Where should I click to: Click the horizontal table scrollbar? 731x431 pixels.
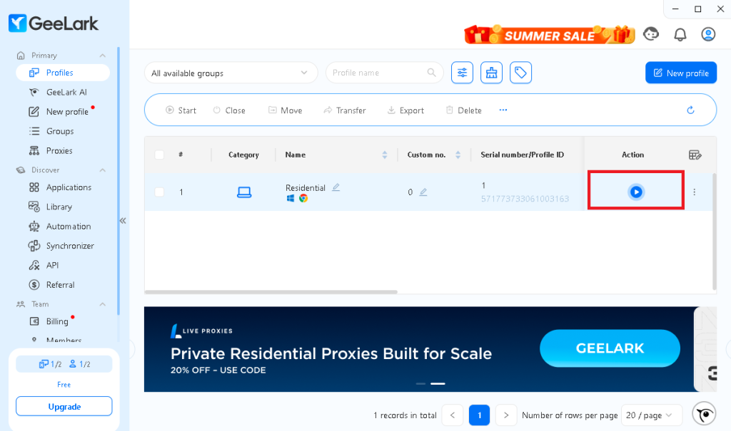[271, 292]
